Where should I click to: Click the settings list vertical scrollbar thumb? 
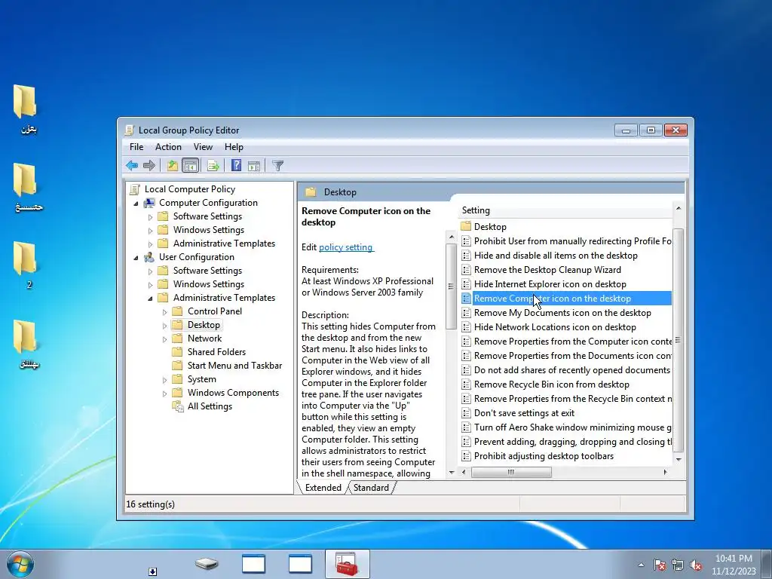pos(678,340)
